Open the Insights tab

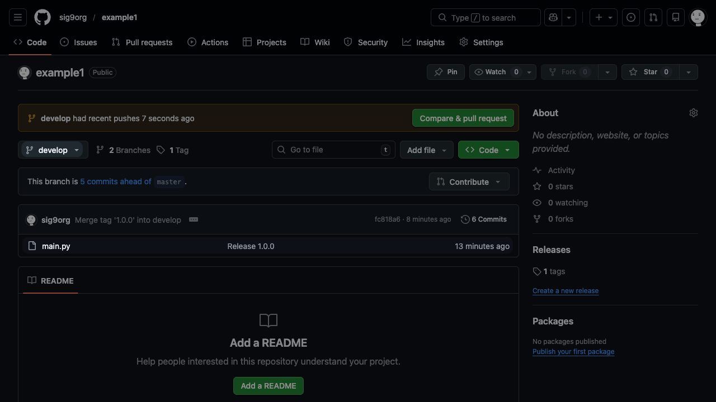pyautogui.click(x=423, y=42)
